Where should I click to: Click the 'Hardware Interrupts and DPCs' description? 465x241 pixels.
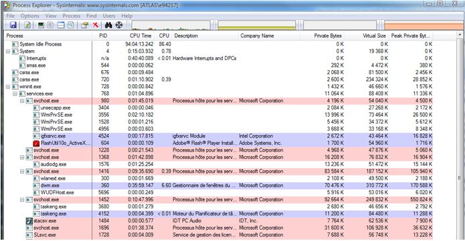click(204, 58)
